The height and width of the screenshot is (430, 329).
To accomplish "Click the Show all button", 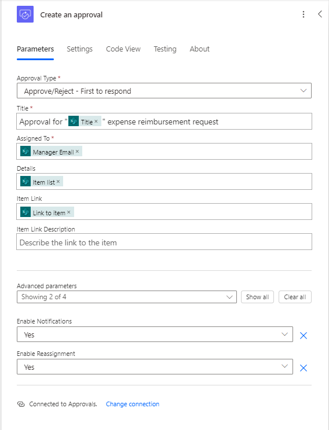I will [x=257, y=297].
